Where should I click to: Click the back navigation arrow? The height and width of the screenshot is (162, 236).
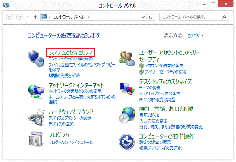tap(9, 17)
